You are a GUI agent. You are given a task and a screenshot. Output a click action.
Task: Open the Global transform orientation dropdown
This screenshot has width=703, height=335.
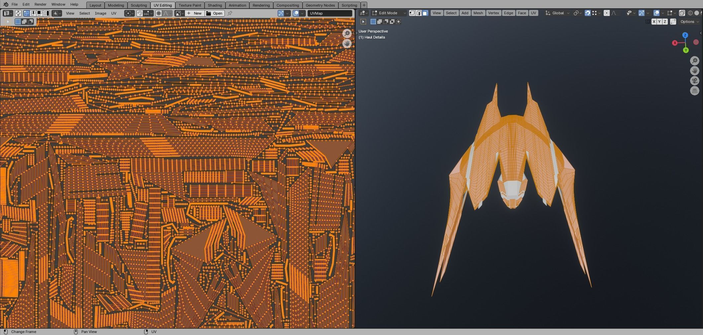tap(558, 13)
